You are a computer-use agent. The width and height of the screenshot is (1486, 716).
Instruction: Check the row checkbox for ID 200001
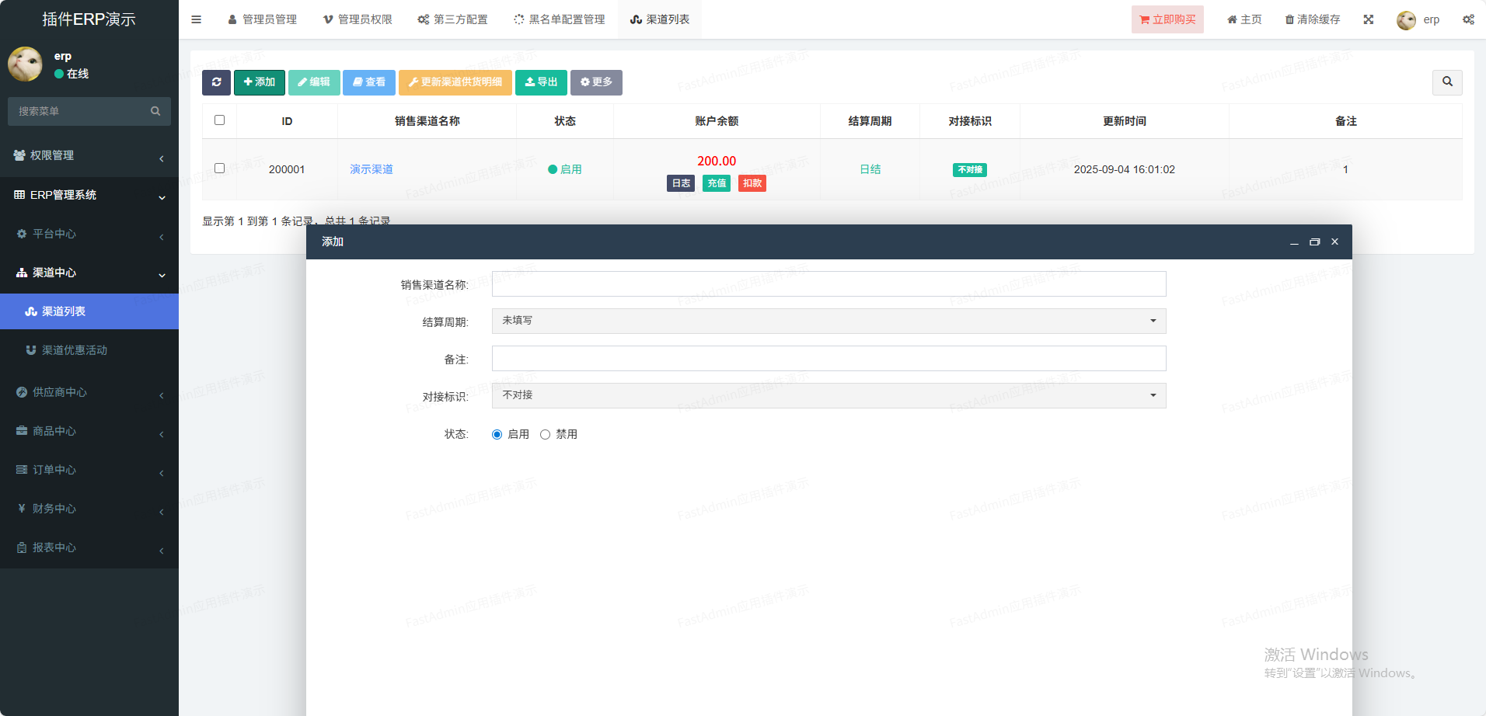[219, 169]
